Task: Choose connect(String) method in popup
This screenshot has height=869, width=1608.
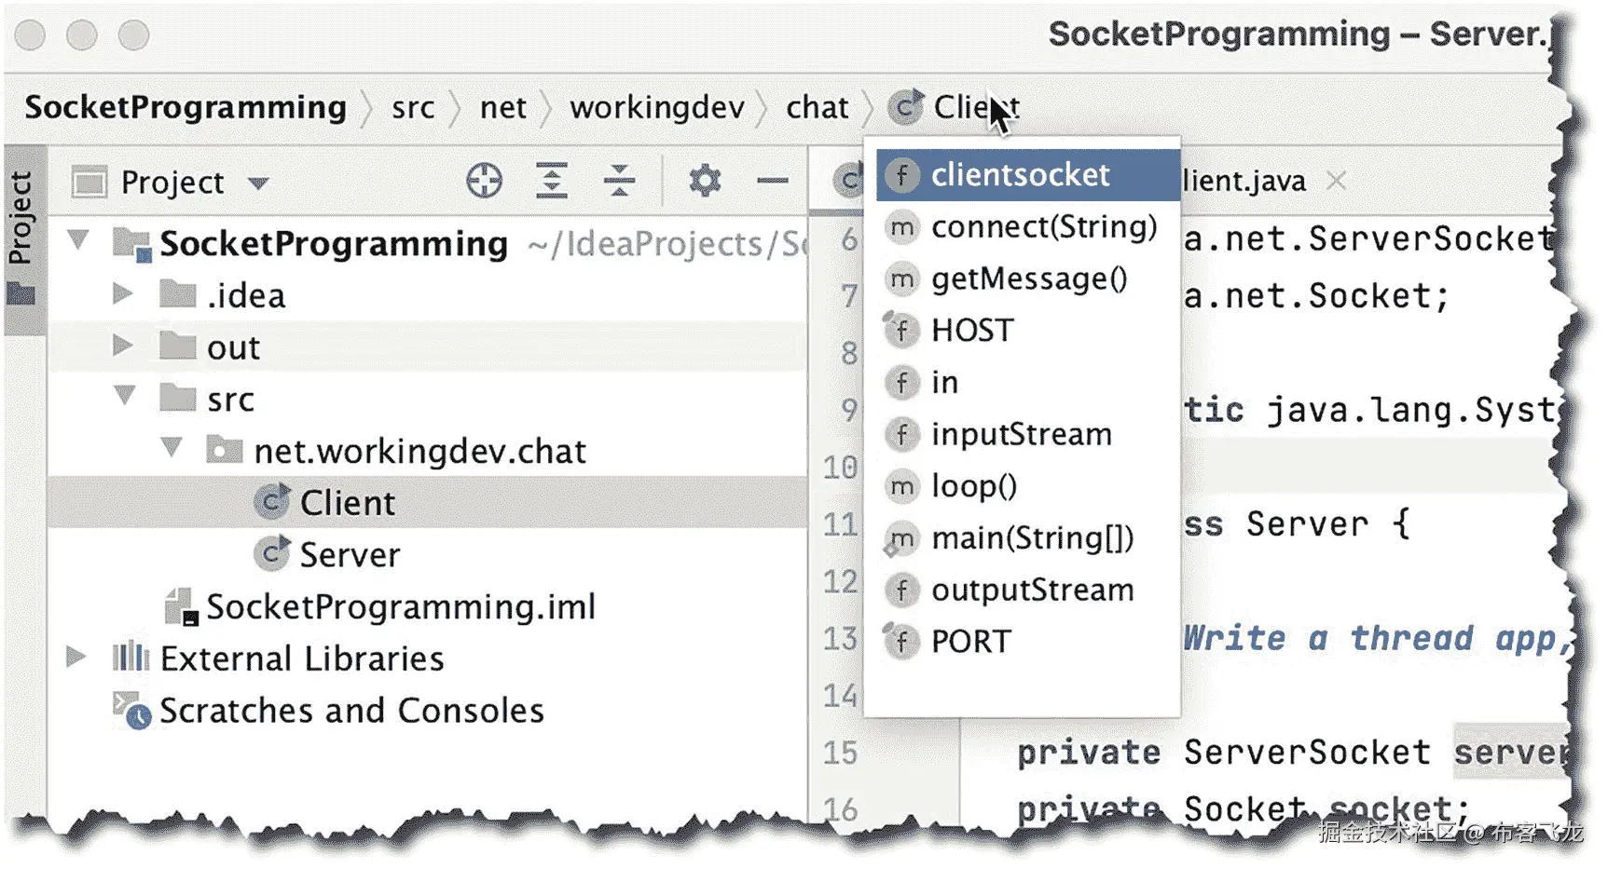Action: pyautogui.click(x=1027, y=227)
